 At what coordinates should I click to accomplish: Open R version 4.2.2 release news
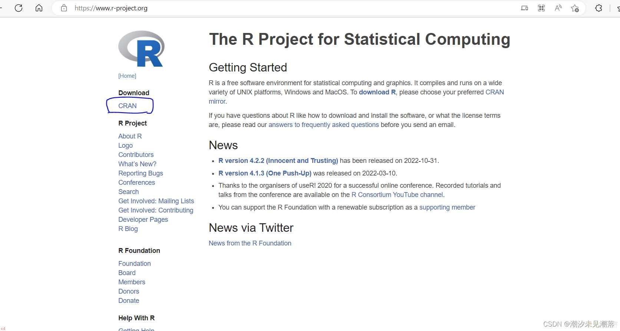click(278, 161)
